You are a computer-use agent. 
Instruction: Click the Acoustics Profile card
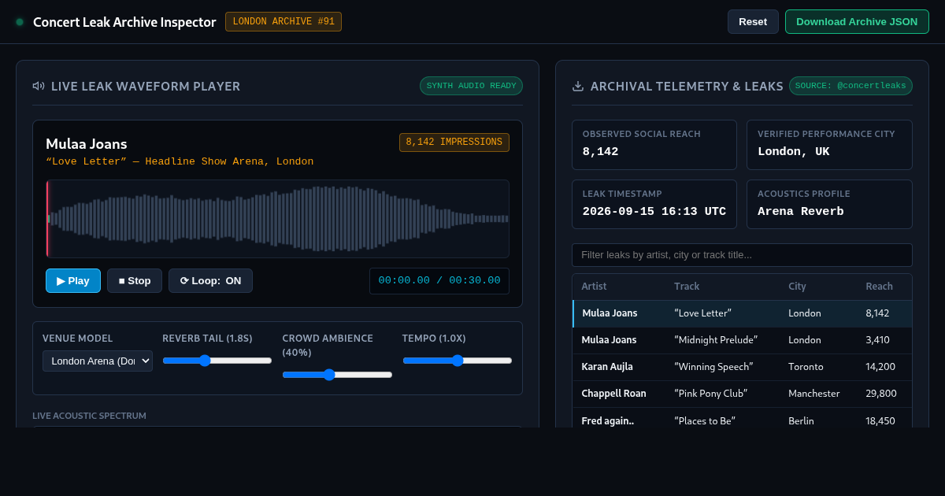(829, 205)
